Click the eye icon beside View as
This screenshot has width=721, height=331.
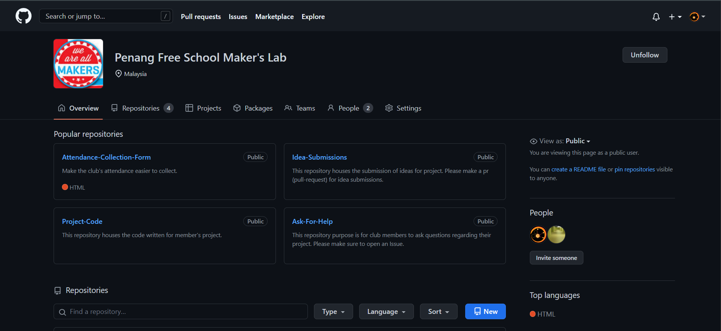(x=534, y=141)
